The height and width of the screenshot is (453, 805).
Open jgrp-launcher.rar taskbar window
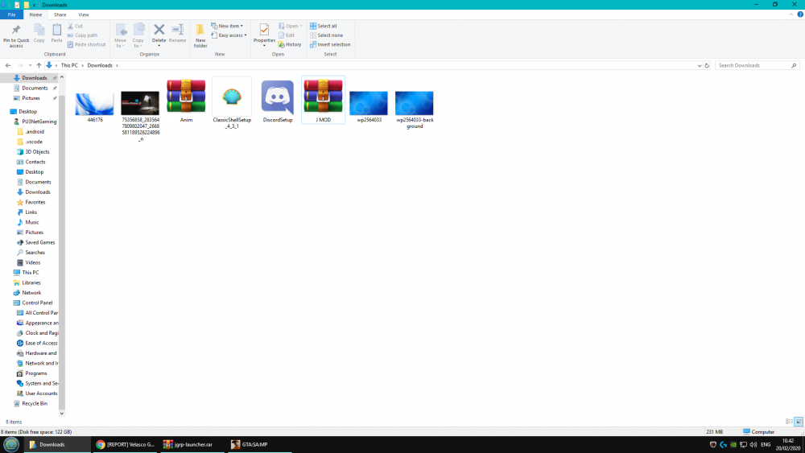[192, 445]
